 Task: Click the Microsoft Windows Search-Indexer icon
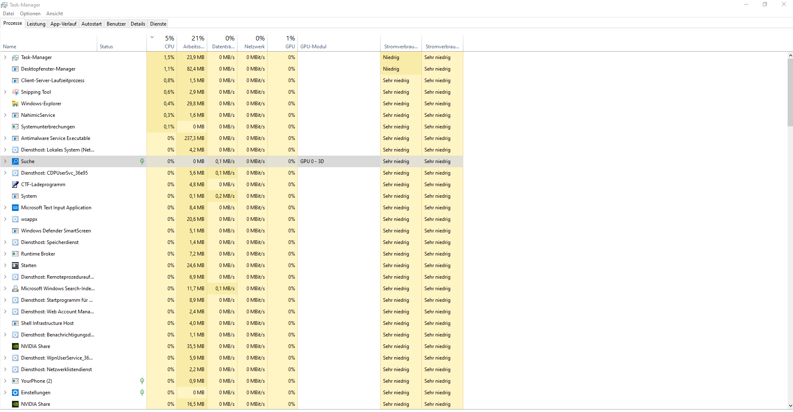pos(15,289)
